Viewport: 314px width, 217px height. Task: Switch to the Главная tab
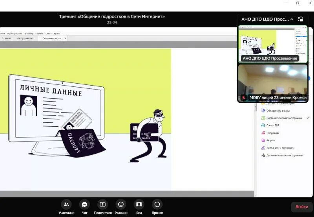(x=6, y=38)
